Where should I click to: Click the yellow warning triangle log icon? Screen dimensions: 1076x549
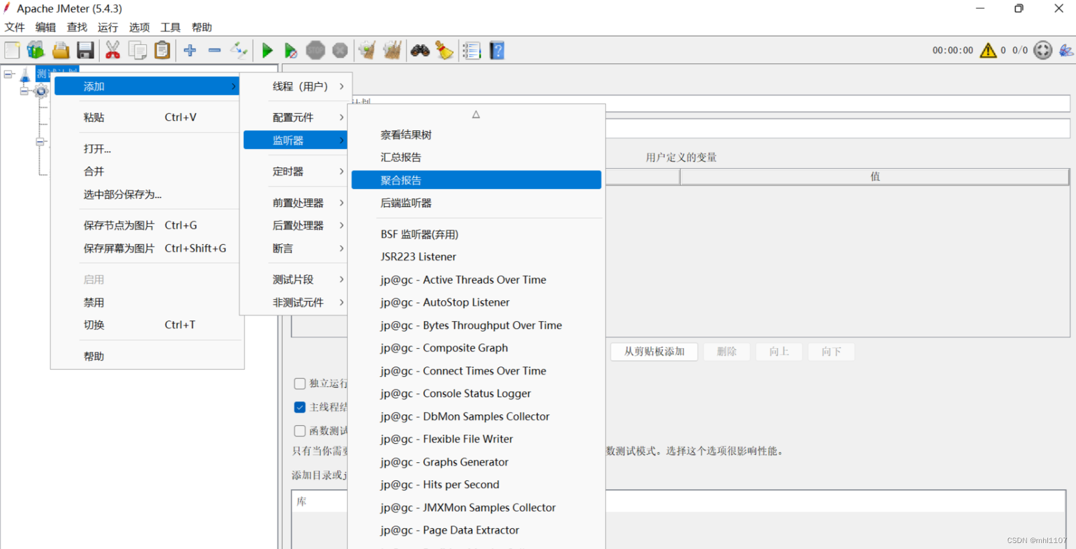988,50
